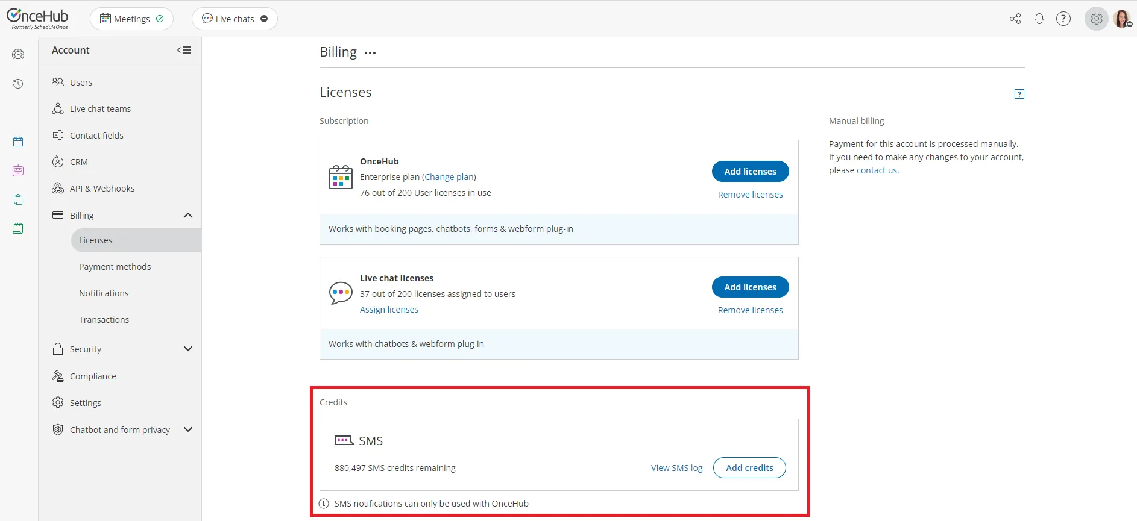Viewport: 1137px width, 521px height.
Task: Collapse the Account sidebar panel
Action: click(184, 50)
